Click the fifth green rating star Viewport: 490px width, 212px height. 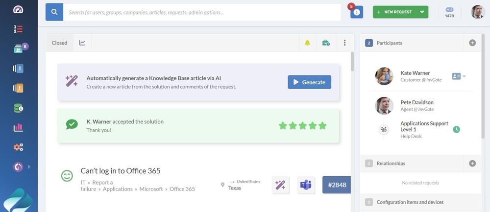click(322, 125)
